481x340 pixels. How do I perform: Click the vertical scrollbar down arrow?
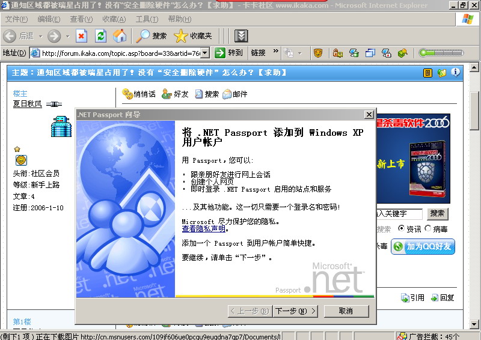474,324
